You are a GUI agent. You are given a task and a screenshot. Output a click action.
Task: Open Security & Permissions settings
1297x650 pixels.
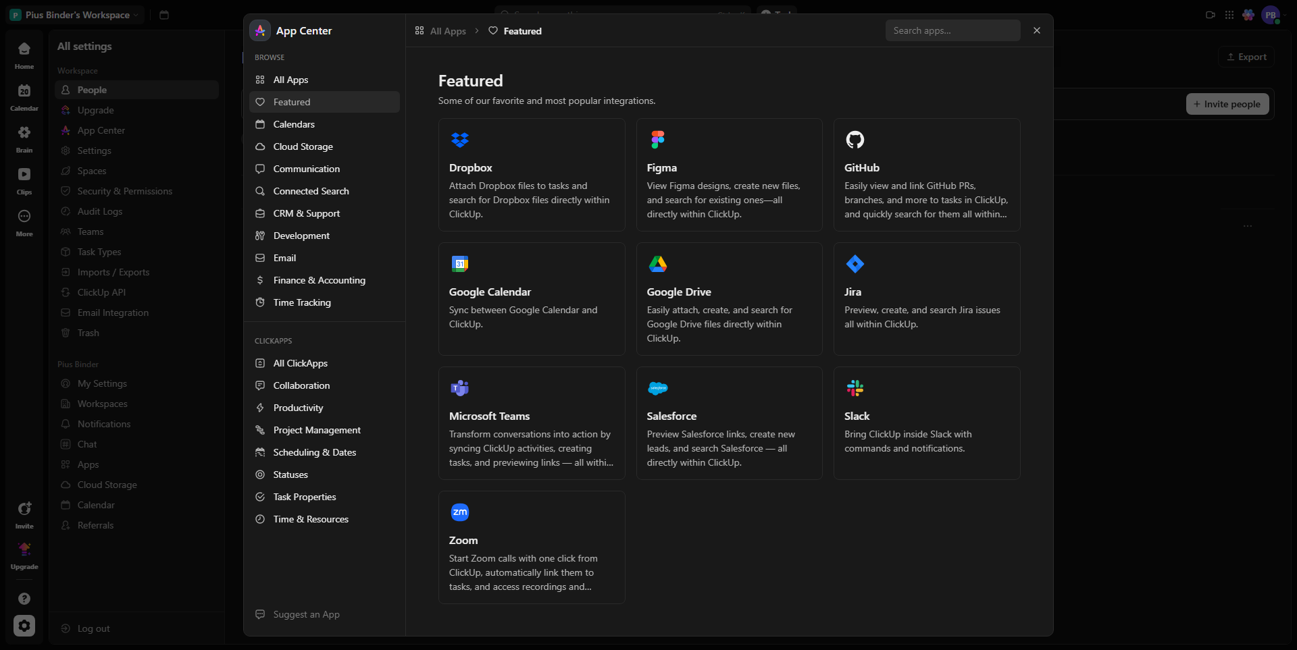click(x=137, y=191)
